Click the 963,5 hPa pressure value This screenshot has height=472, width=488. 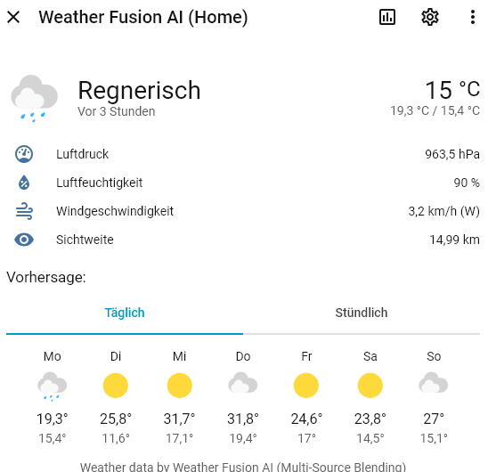coord(452,154)
